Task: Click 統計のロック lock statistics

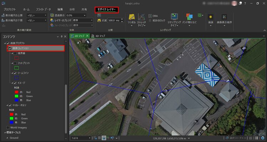Action: (x=157, y=20)
